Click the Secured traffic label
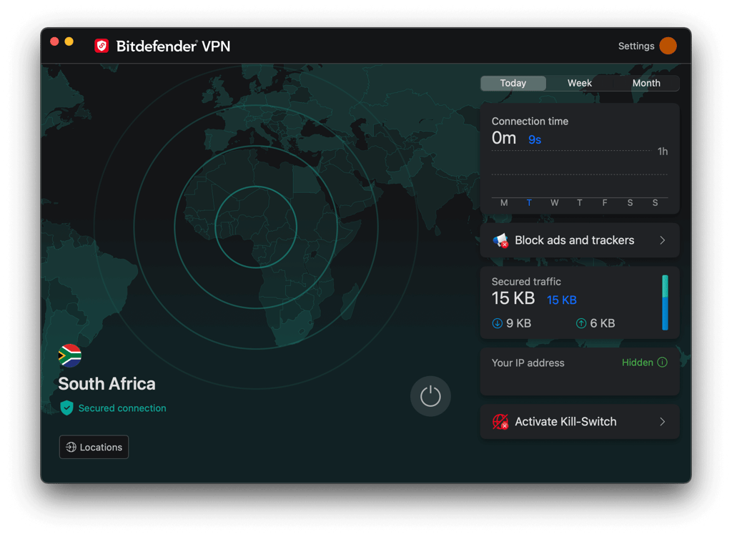The image size is (732, 537). tap(526, 282)
